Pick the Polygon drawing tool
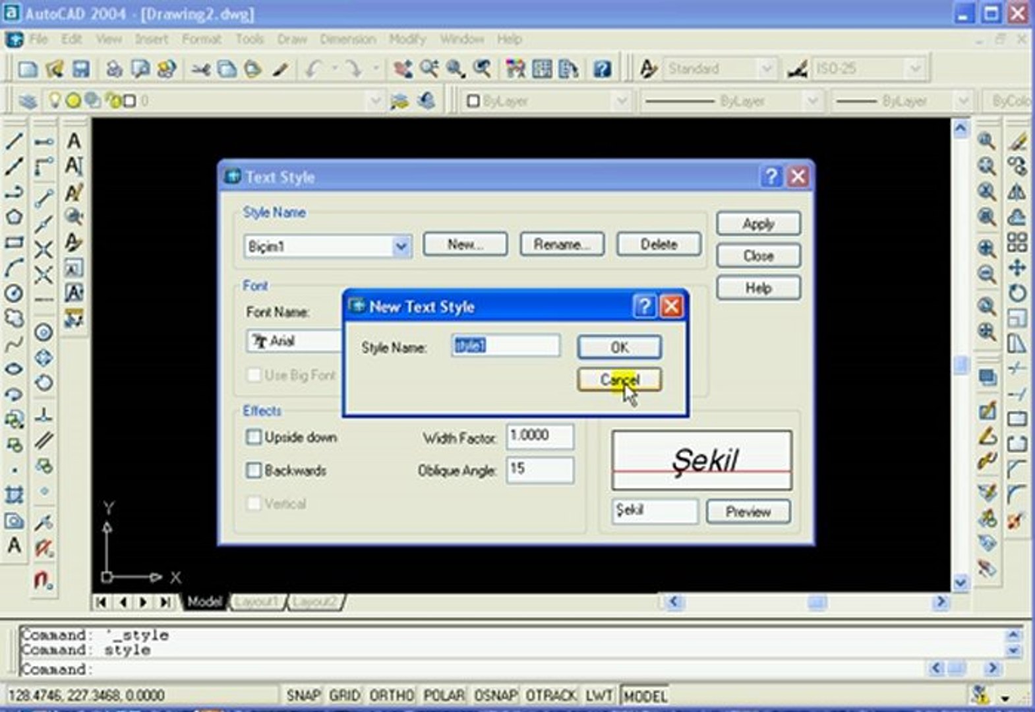1035x712 pixels. [x=14, y=216]
